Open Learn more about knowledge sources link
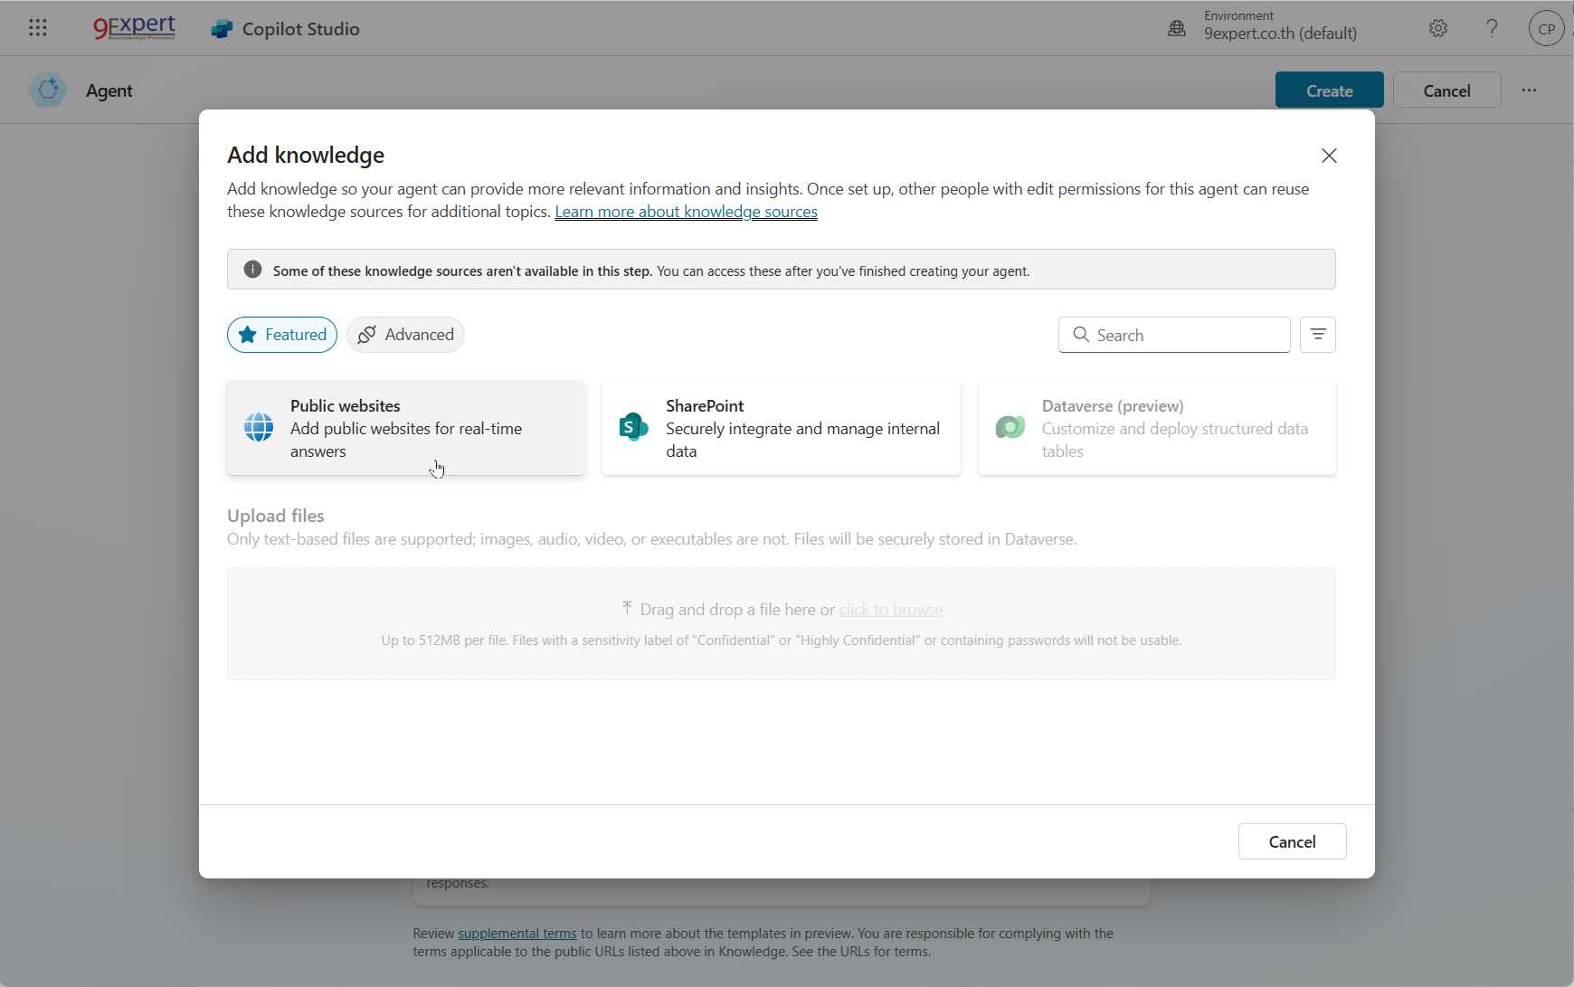Screen dimensions: 1574x987 686,212
